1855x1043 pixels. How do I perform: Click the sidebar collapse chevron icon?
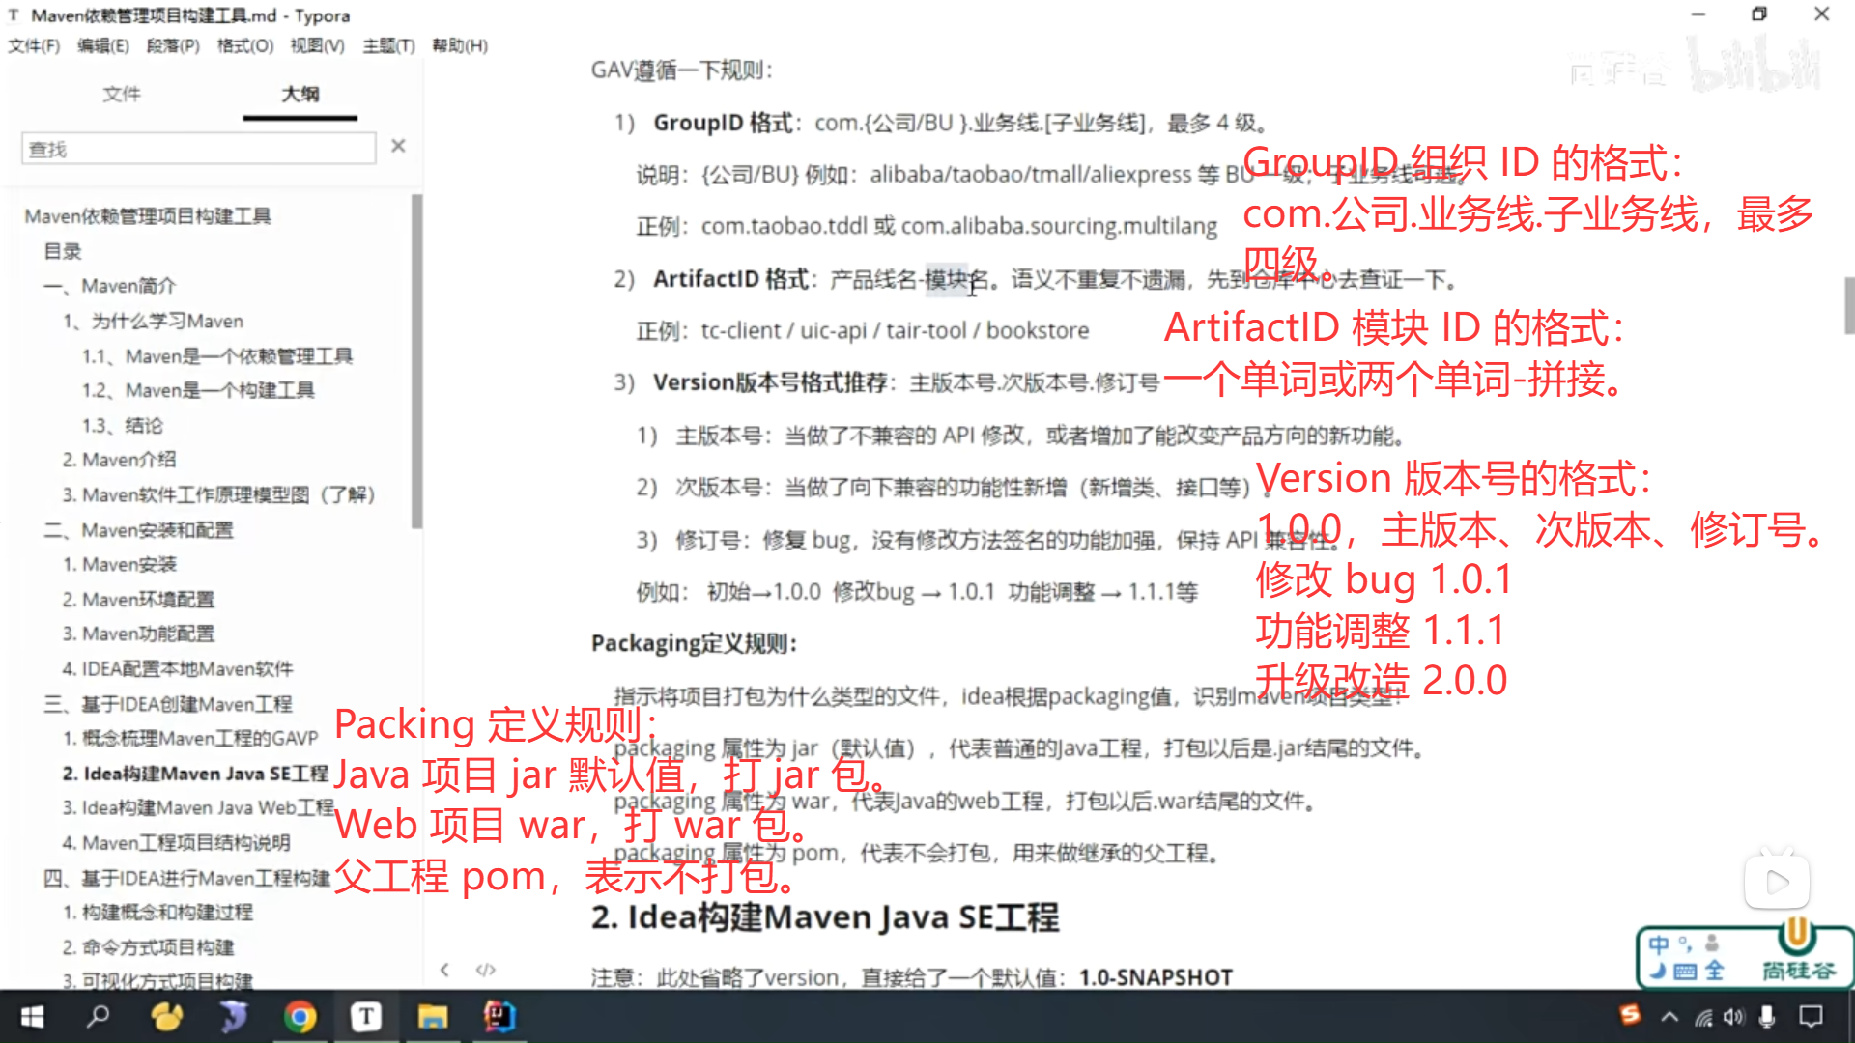(x=444, y=970)
